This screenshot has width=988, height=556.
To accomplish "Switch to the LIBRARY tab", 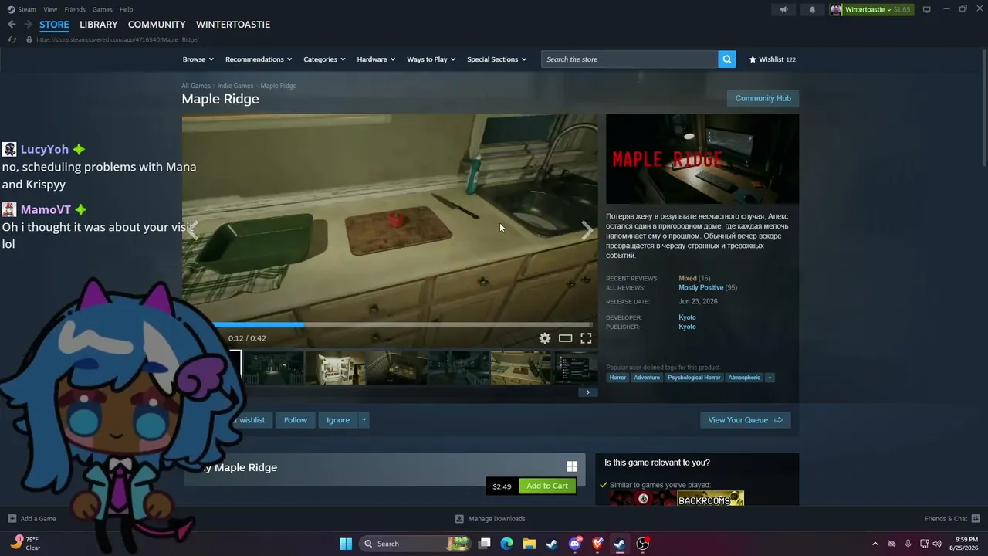I will pyautogui.click(x=99, y=25).
